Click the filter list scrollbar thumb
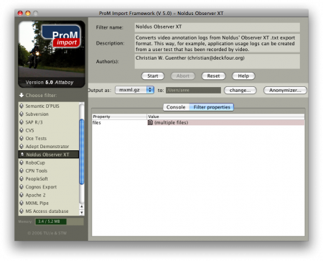323x261 pixels. point(82,152)
